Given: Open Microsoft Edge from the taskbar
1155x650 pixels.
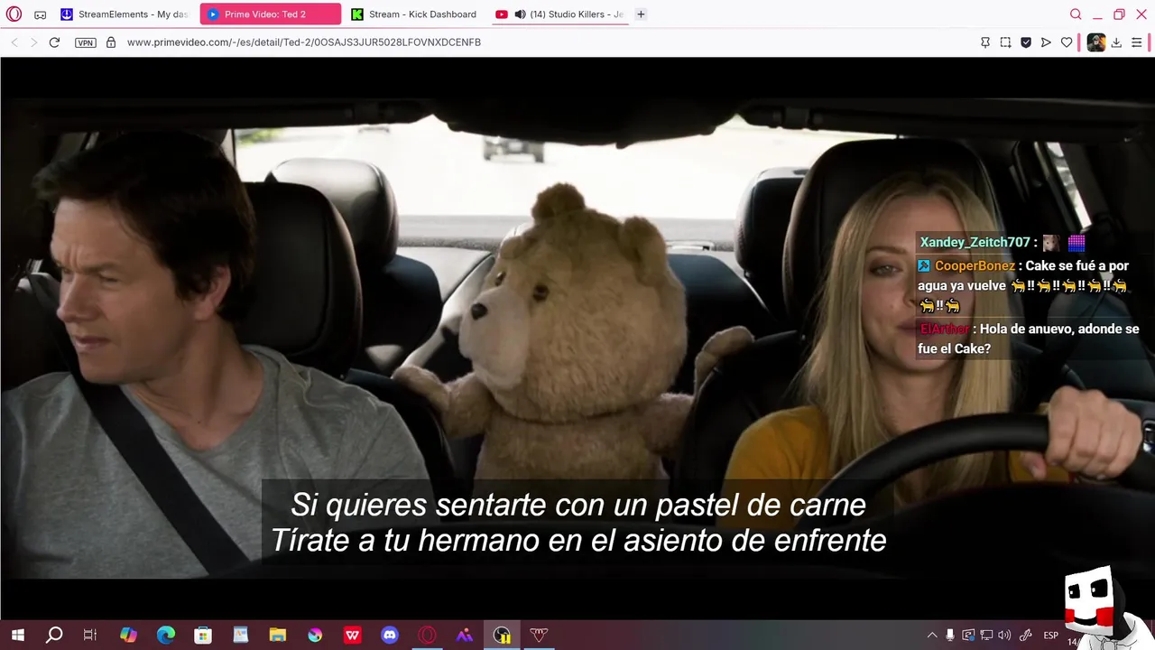Looking at the screenshot, I should pos(166,636).
